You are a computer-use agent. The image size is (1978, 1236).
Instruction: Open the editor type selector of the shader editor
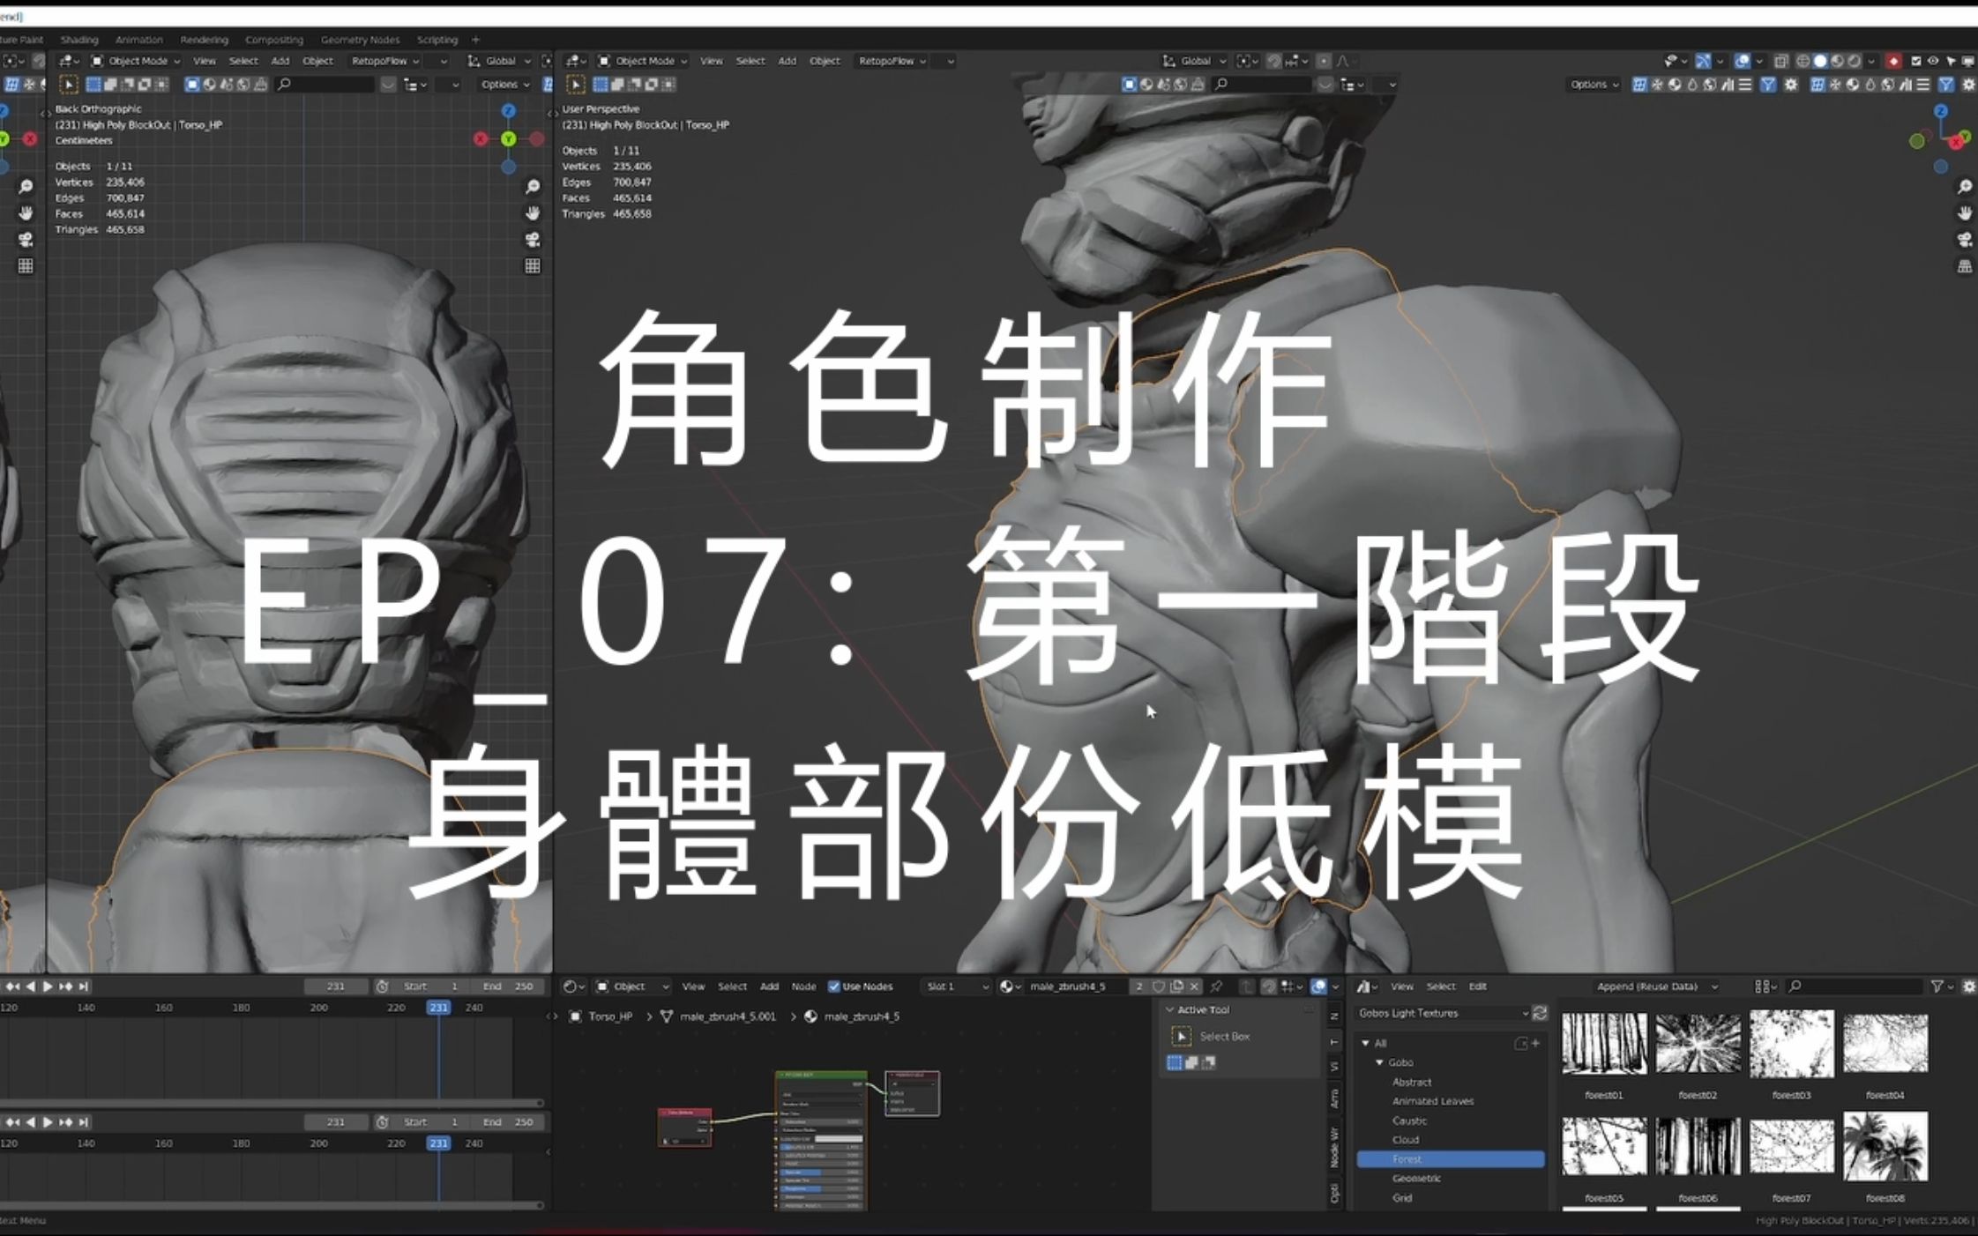[571, 987]
